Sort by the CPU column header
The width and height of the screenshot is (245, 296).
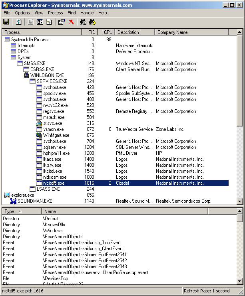[x=107, y=32]
